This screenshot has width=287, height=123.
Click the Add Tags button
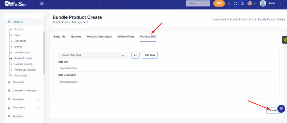click(150, 55)
